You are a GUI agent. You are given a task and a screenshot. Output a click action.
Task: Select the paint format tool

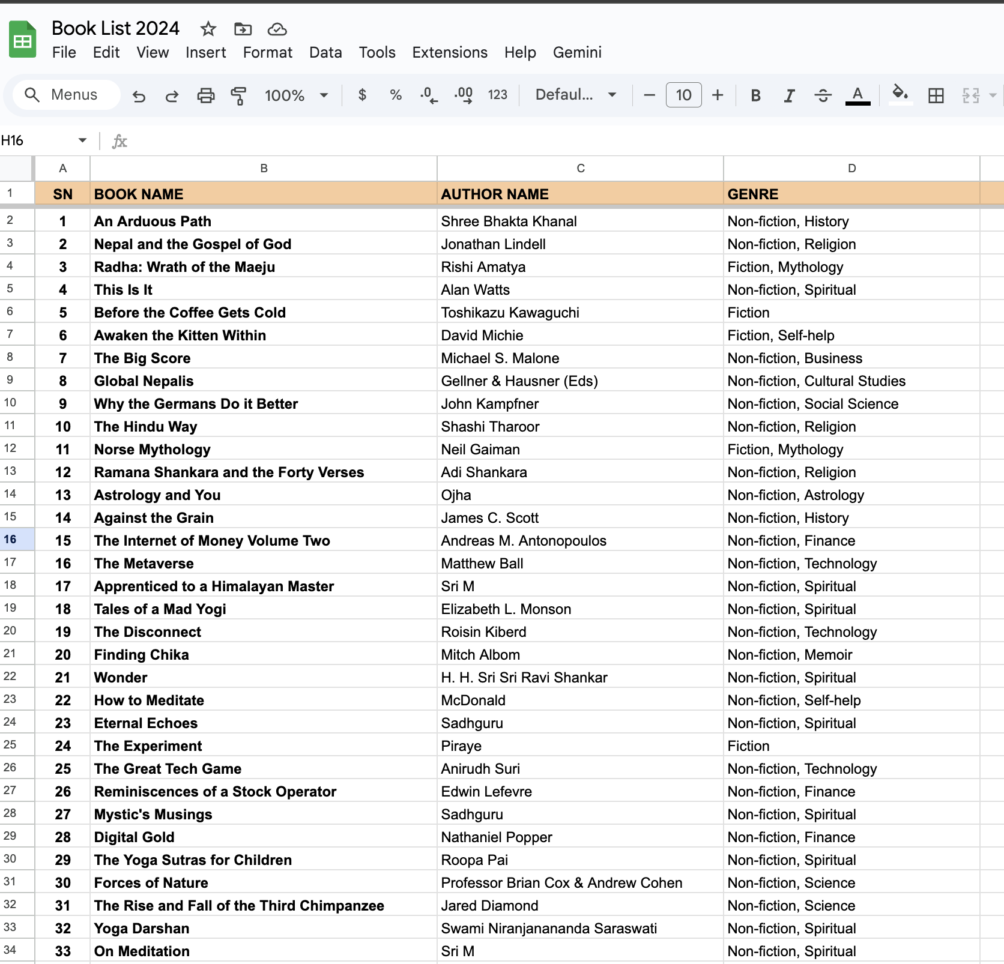238,95
